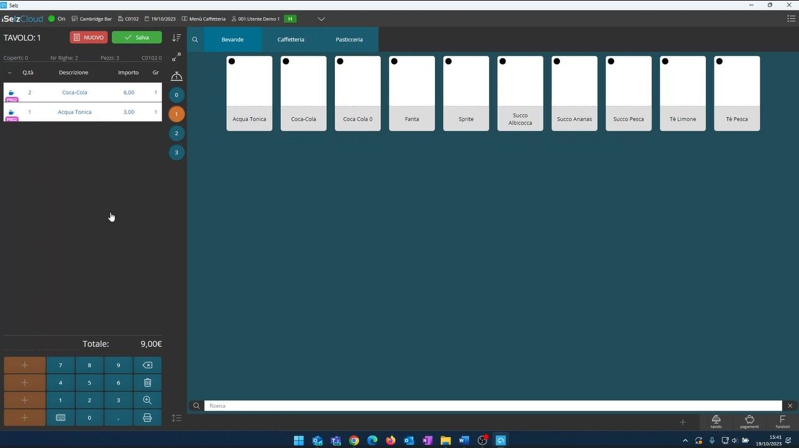Expand the top bar chevron dropdown
The height and width of the screenshot is (448, 799).
coord(321,19)
